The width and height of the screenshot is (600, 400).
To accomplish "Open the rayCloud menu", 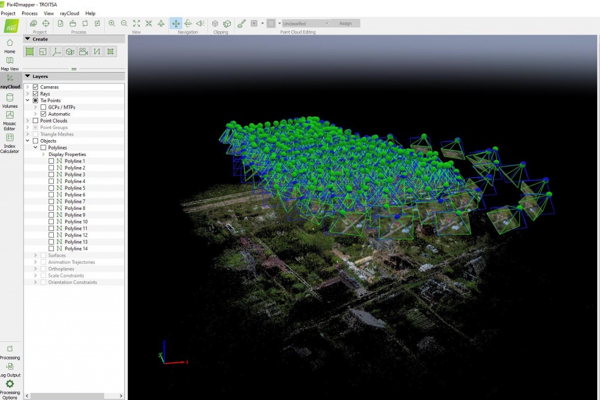I will pyautogui.click(x=69, y=13).
